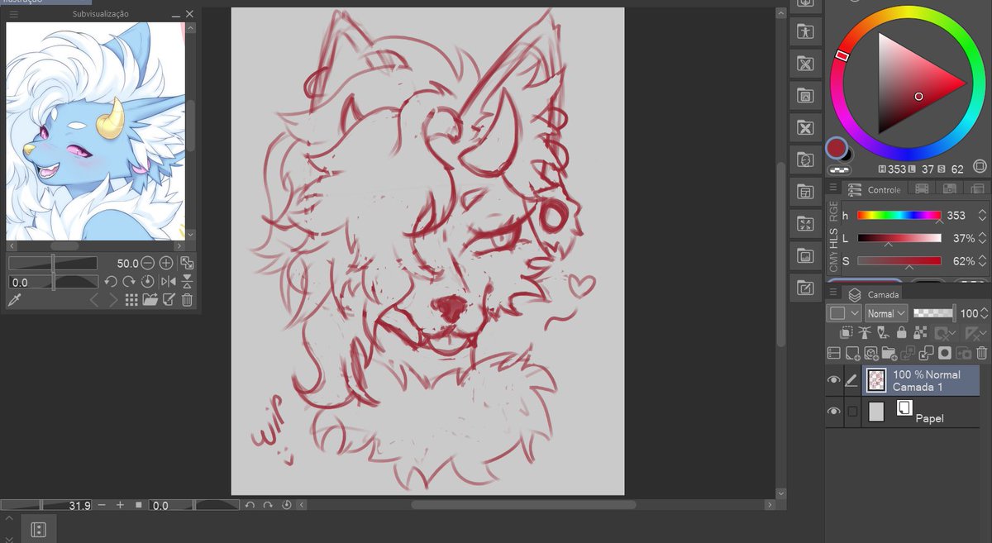Clear the current sub view image

point(169,300)
